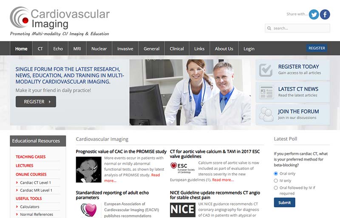Open the Nuclear menu
The height and width of the screenshot is (218, 340).
pyautogui.click(x=99, y=49)
